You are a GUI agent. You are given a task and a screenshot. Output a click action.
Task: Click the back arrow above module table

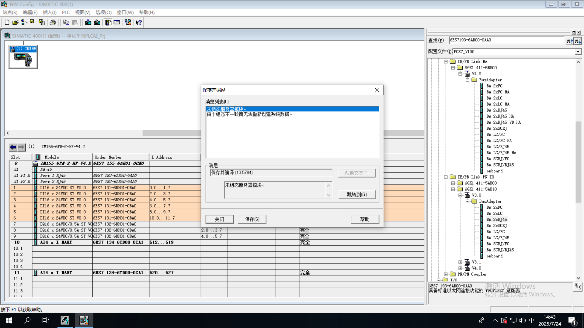(x=13, y=147)
